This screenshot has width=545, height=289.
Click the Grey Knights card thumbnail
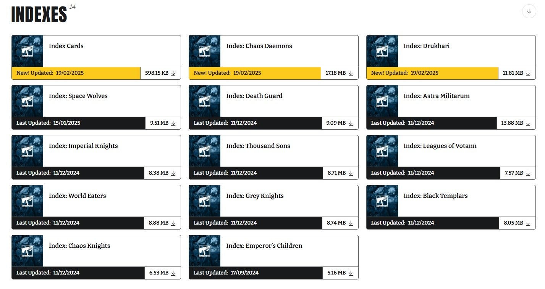pyautogui.click(x=205, y=201)
